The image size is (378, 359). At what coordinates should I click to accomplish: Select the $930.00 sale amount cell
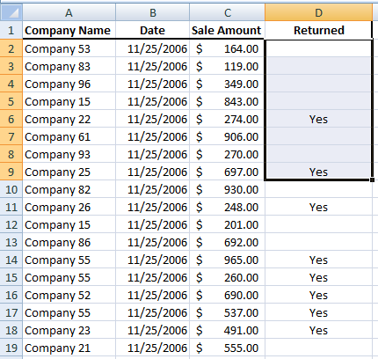228,189
